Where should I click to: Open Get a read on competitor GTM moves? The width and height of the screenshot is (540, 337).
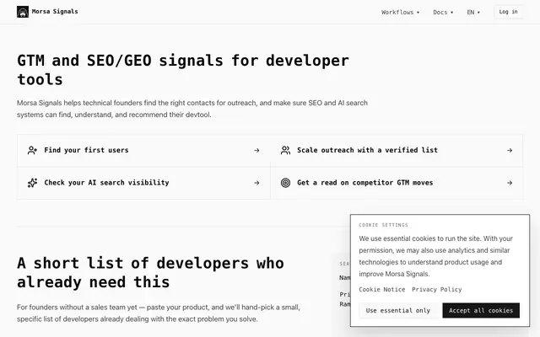(x=397, y=183)
